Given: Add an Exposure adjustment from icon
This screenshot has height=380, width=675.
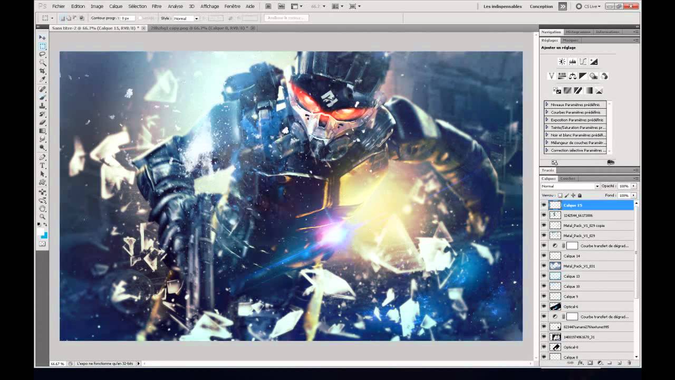Looking at the screenshot, I should click(594, 62).
